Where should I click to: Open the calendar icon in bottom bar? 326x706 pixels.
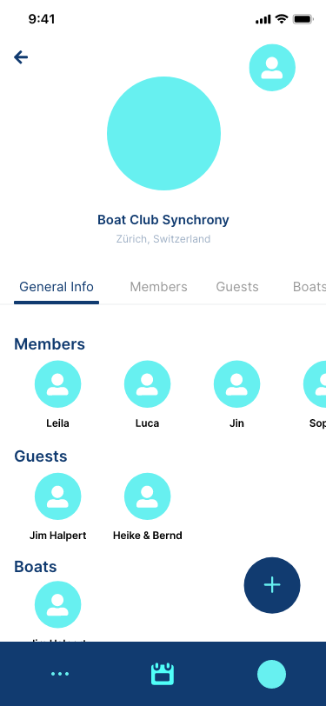[162, 674]
